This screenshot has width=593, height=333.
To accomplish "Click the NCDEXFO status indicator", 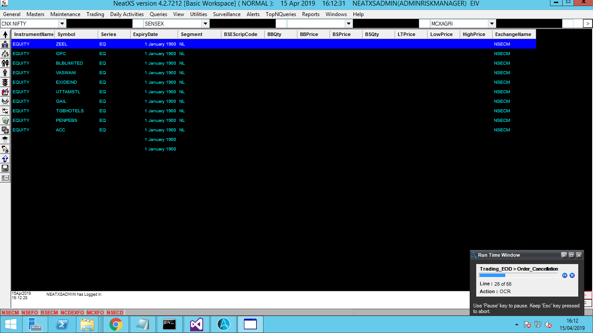I will coord(72,313).
